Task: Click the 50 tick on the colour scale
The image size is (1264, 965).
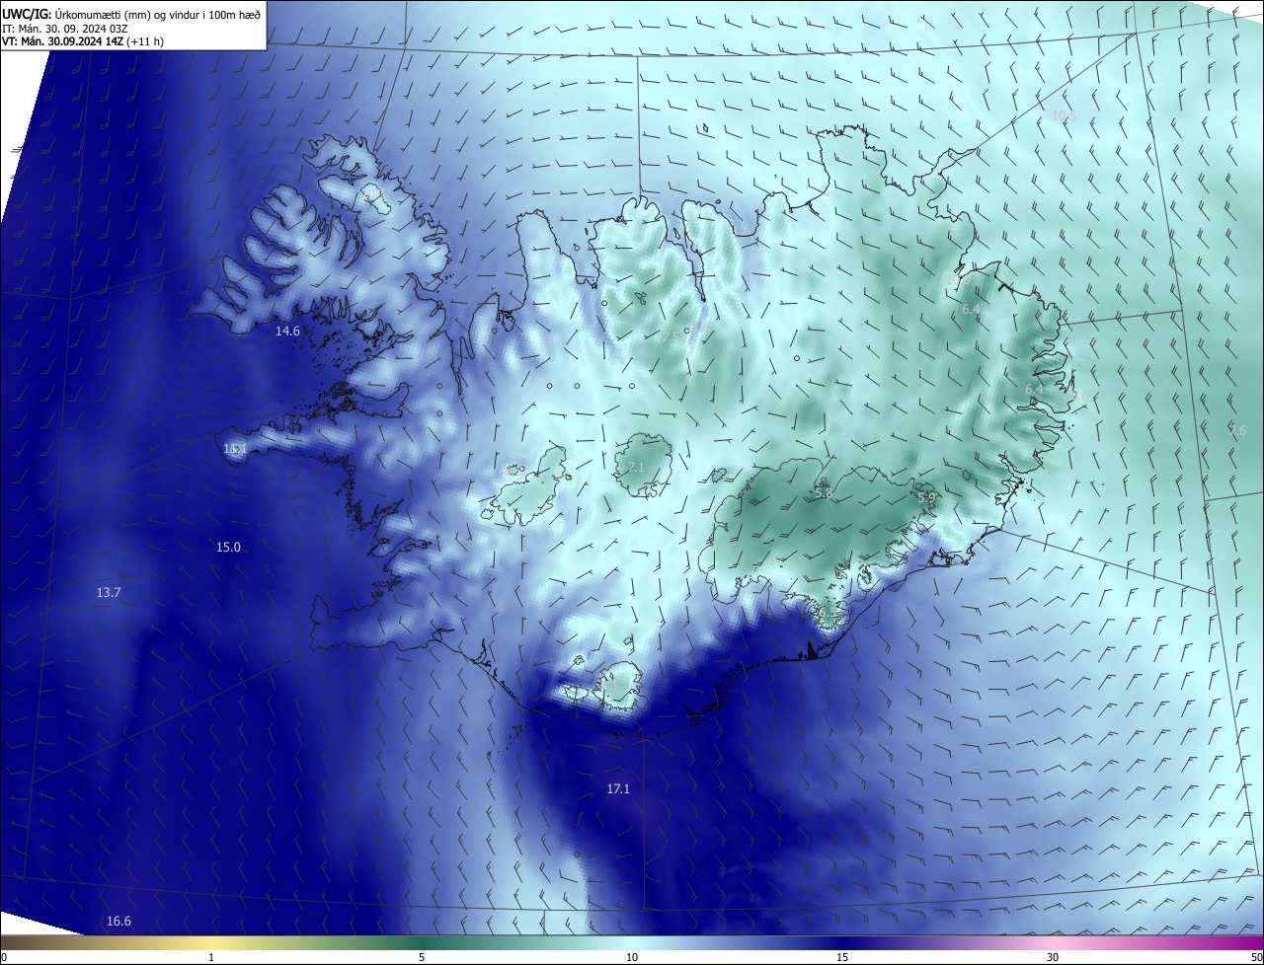Action: pyautogui.click(x=1256, y=957)
